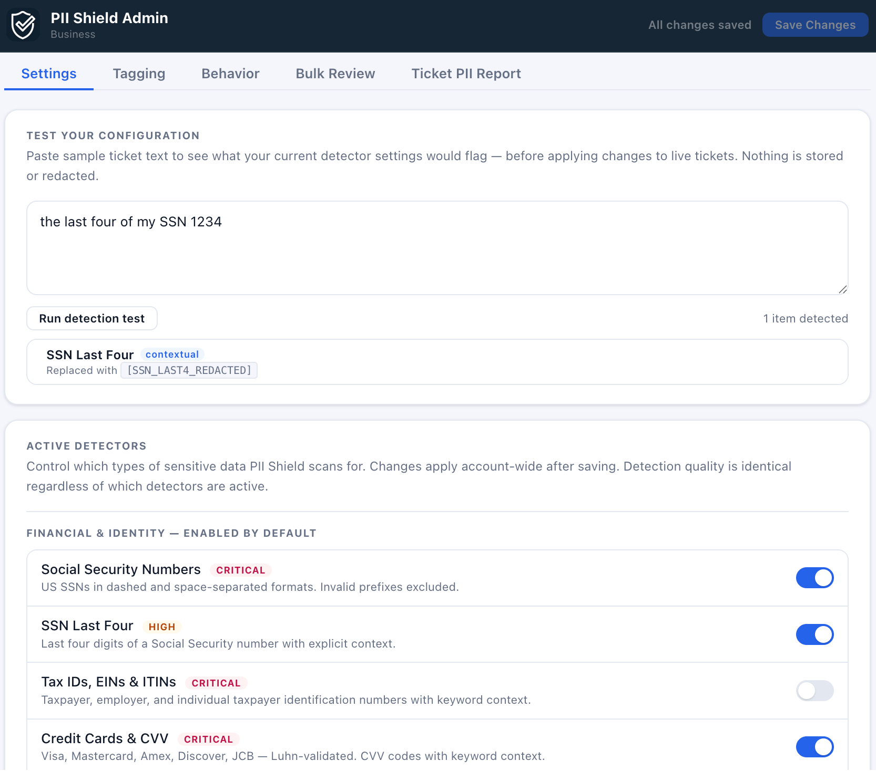Open the Ticket PII Report tab

coord(466,74)
